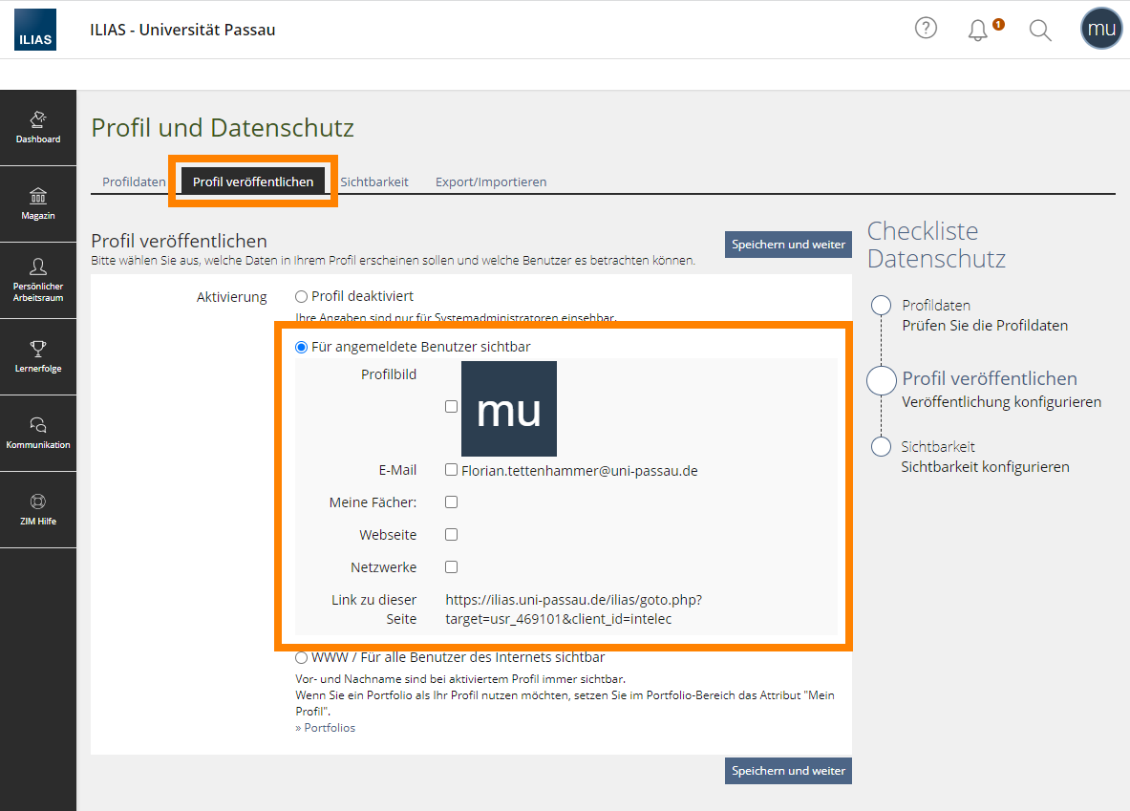
Task: Open the Lernerfolge trophy icon
Action: pos(38,357)
